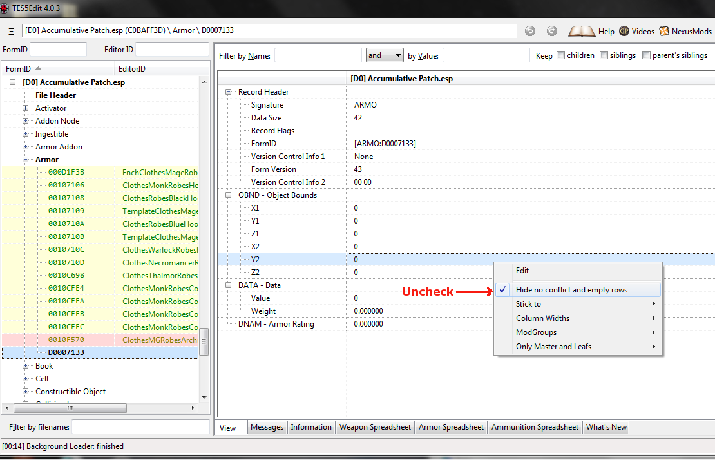Open NexusMods using its icon
Screen dimensions: 715x460
point(663,30)
